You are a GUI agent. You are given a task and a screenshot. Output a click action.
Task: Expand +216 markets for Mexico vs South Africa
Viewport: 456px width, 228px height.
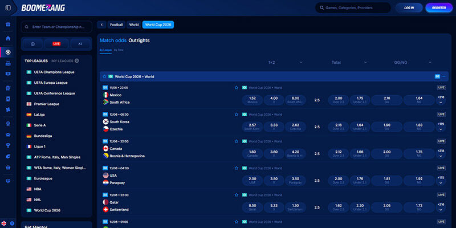pos(441,100)
